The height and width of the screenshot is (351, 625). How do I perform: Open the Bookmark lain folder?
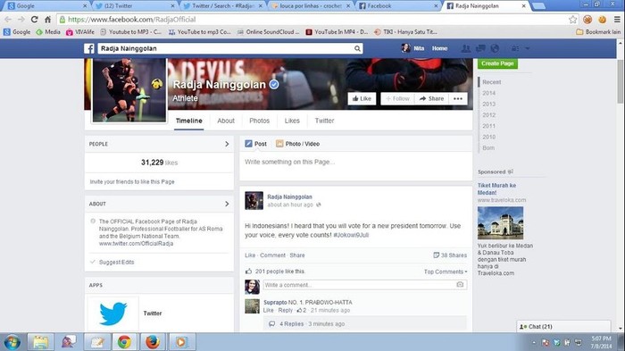[598, 32]
